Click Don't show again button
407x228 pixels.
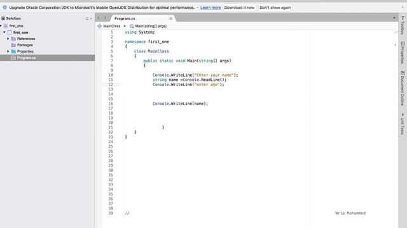[275, 8]
